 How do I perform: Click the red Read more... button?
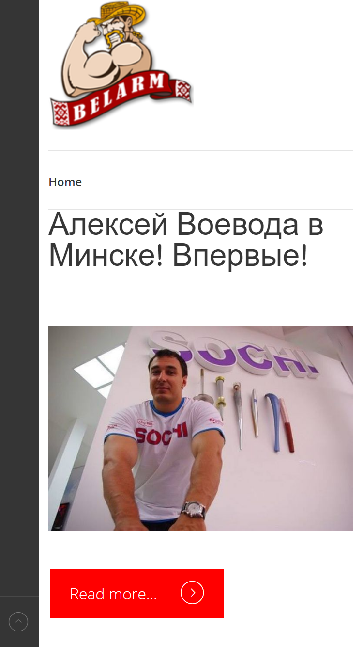pyautogui.click(x=137, y=594)
